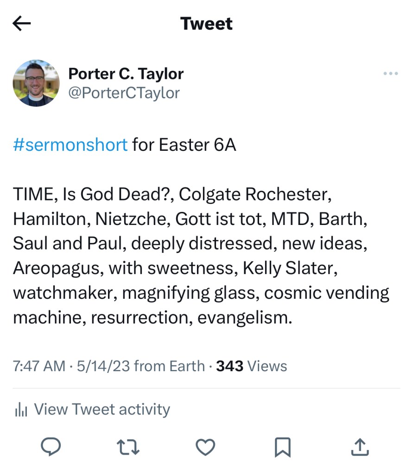Open the three-dot more options menu

391,74
